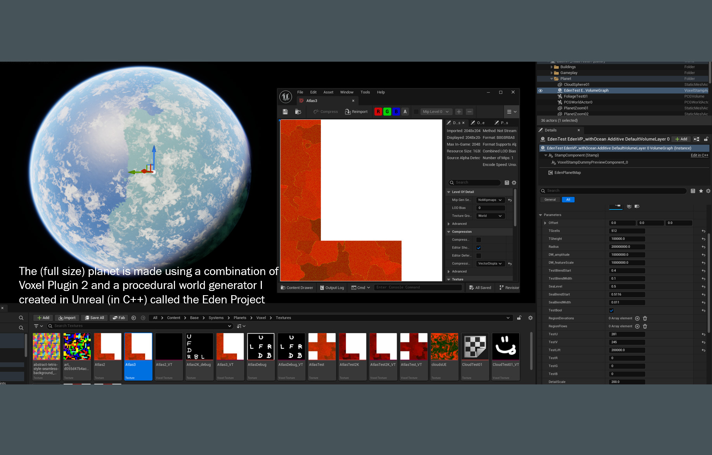Click the browse to asset icon
This screenshot has width=712, height=455.
(x=298, y=112)
